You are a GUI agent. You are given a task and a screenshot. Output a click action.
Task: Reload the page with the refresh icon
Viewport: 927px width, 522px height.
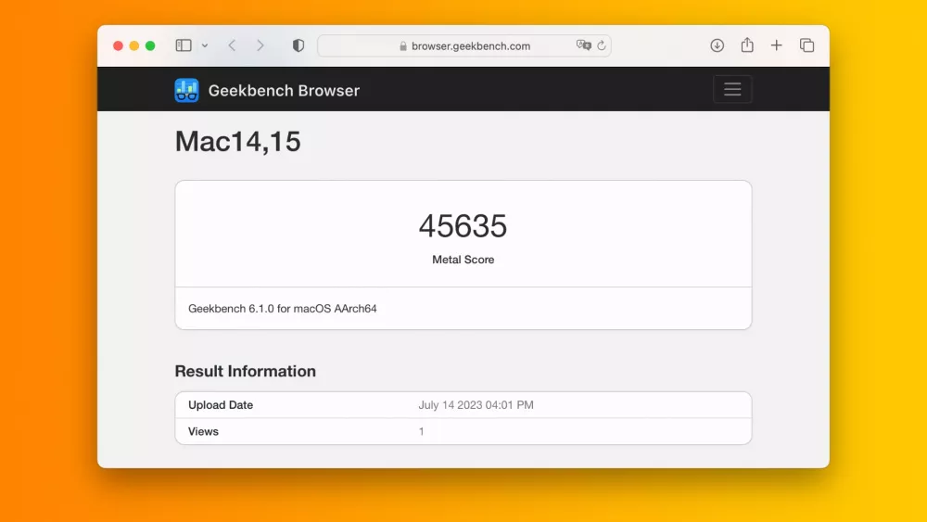pyautogui.click(x=602, y=45)
